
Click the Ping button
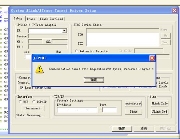click(x=133, y=112)
